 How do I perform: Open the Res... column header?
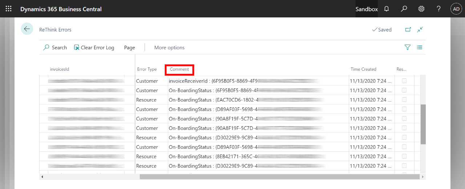click(x=401, y=69)
